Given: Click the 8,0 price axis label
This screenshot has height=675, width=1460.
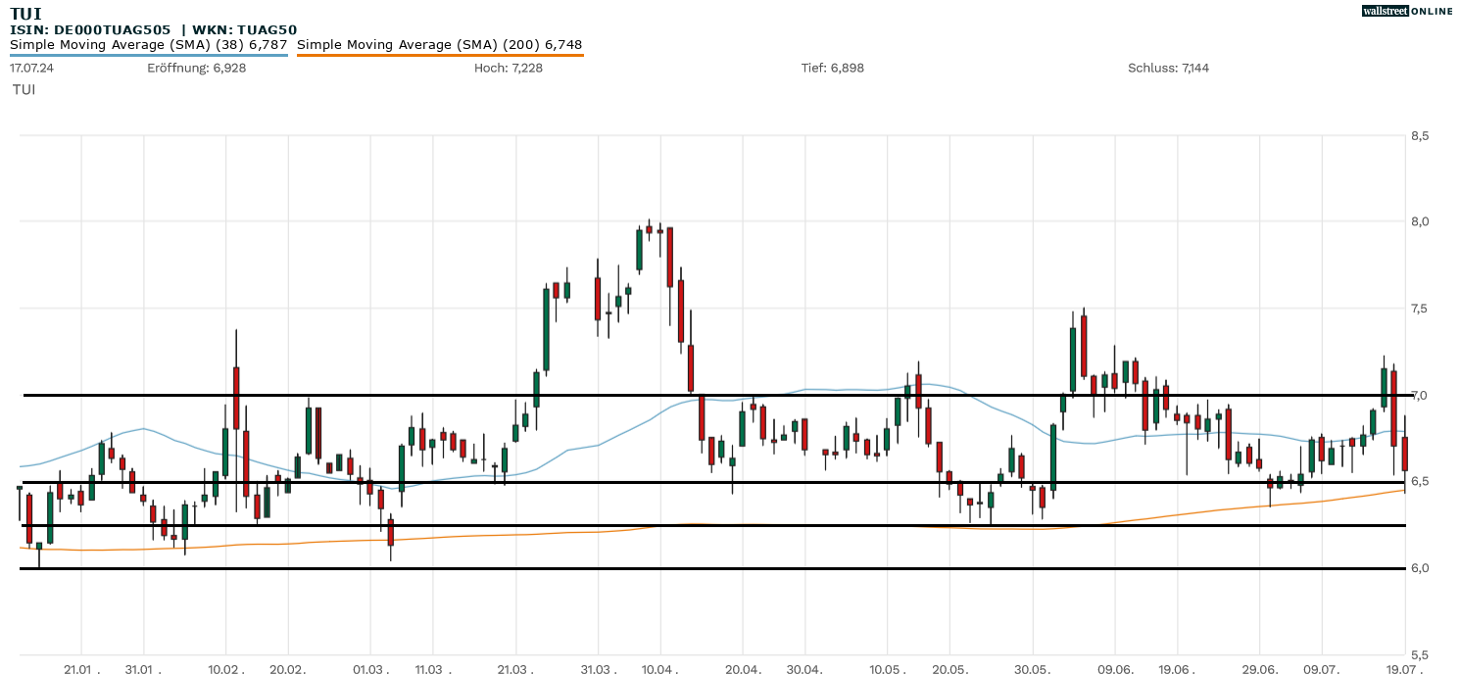Looking at the screenshot, I should tap(1420, 222).
